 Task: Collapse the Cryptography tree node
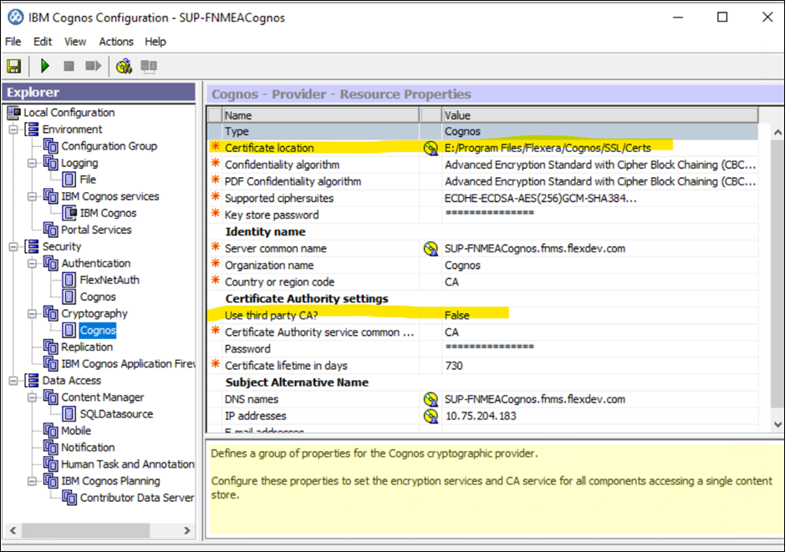[32, 314]
